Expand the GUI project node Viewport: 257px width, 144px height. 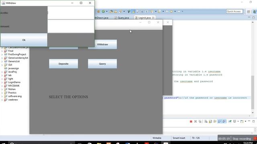click(x=2, y=65)
